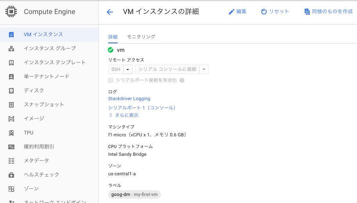Click the reset power icon
The image size is (357, 203).
click(x=264, y=12)
